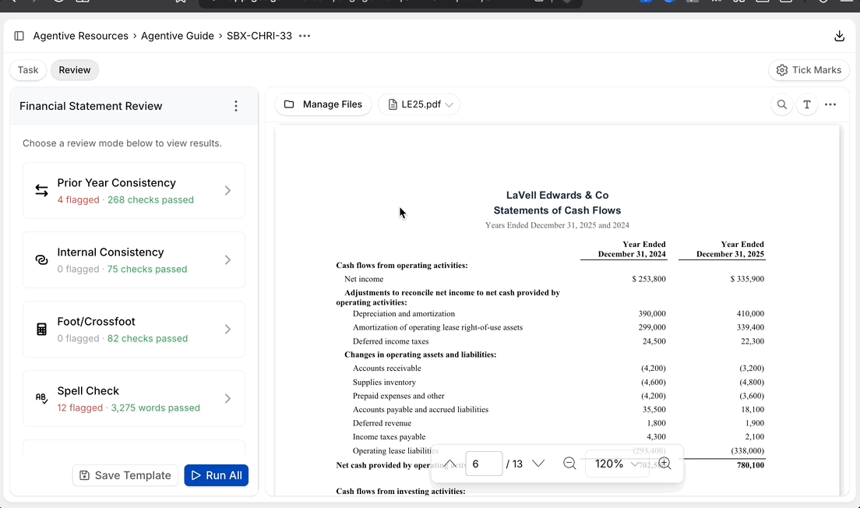
Task: Open SBX-CHRI-33 breadcrumb
Action: pos(259,36)
